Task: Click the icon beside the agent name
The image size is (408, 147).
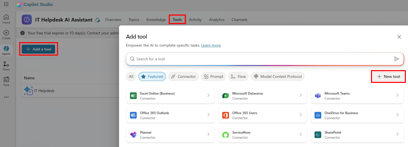Action: pos(98,20)
